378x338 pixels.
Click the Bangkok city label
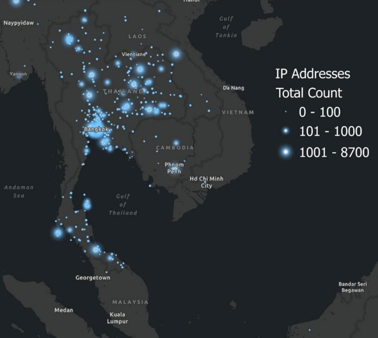[x=97, y=129]
